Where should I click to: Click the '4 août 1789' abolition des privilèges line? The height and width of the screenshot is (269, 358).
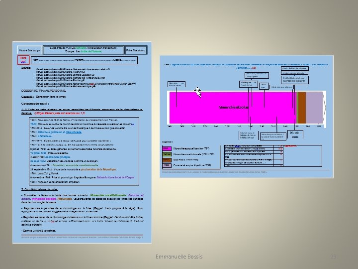[x=50, y=157]
